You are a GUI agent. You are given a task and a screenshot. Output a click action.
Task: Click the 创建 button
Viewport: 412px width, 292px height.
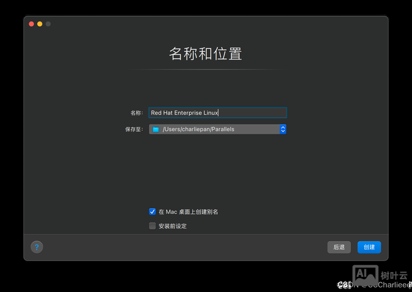pos(369,247)
